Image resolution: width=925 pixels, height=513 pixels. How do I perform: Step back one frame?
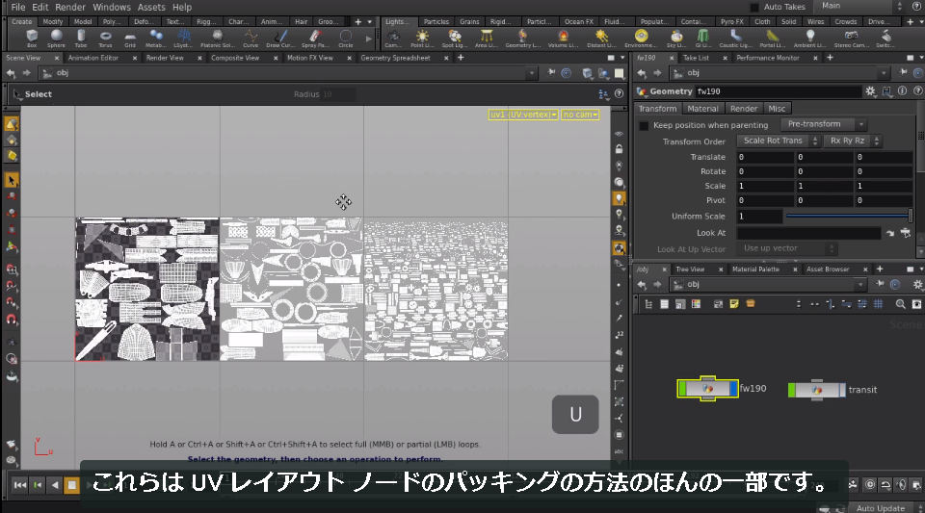38,485
